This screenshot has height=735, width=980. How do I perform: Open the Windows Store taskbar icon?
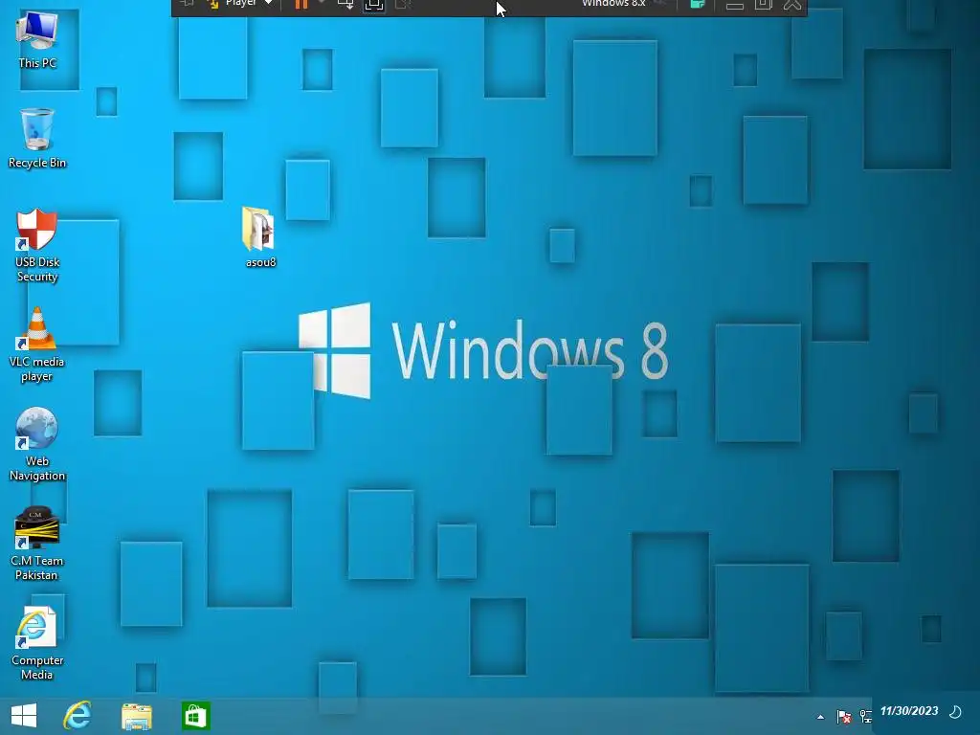tap(195, 716)
